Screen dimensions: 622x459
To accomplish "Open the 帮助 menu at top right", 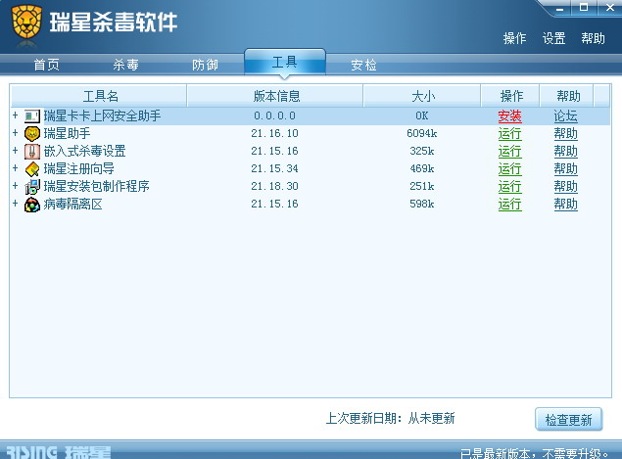I will click(x=593, y=38).
